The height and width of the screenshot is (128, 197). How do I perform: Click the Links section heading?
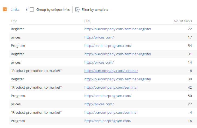(15, 9)
